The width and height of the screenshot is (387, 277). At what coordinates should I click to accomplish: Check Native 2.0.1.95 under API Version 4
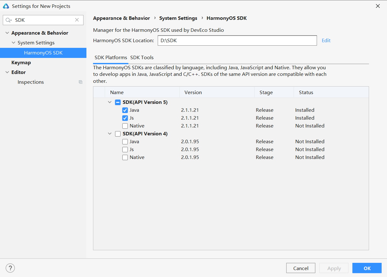(x=125, y=157)
